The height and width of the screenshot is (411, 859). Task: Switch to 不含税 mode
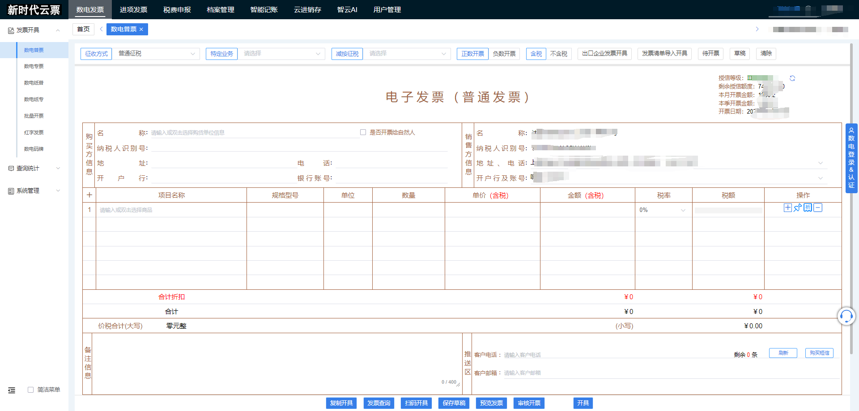(x=559, y=54)
